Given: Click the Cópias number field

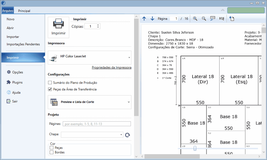Looking at the screenshot, I should coord(91,26).
